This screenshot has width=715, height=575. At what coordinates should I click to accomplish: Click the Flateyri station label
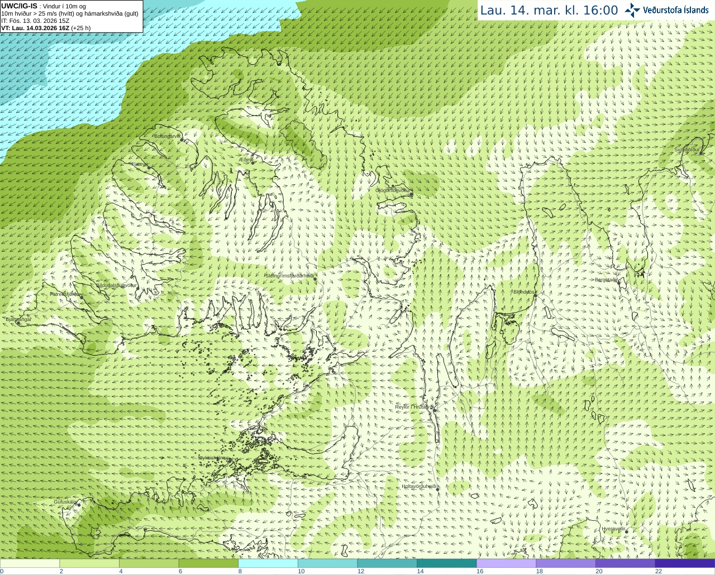click(139, 164)
